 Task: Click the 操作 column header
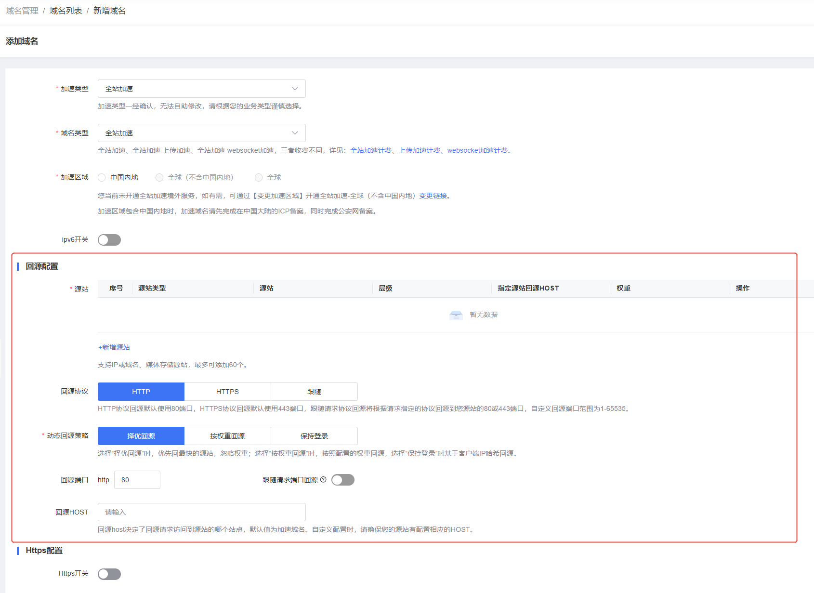(743, 288)
